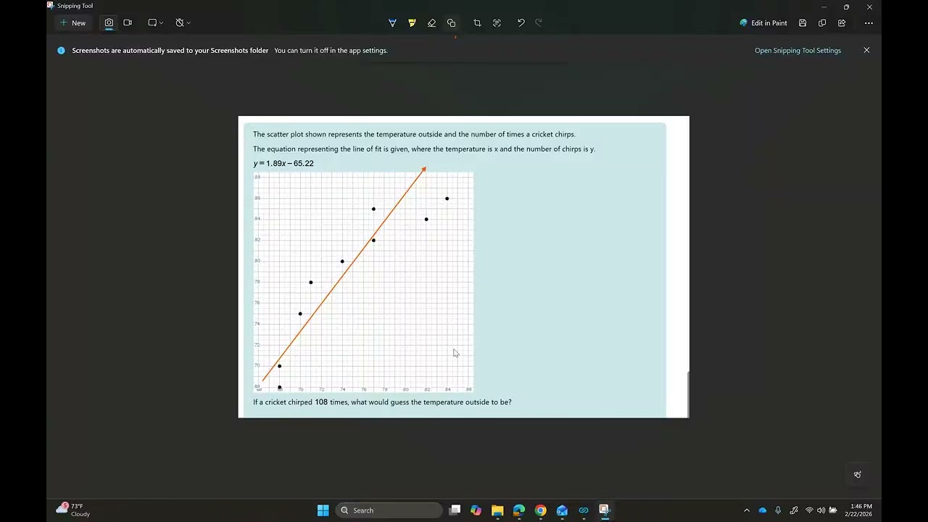This screenshot has width=928, height=522.
Task: Open Wi-Fi network quick settings
Action: (809, 510)
